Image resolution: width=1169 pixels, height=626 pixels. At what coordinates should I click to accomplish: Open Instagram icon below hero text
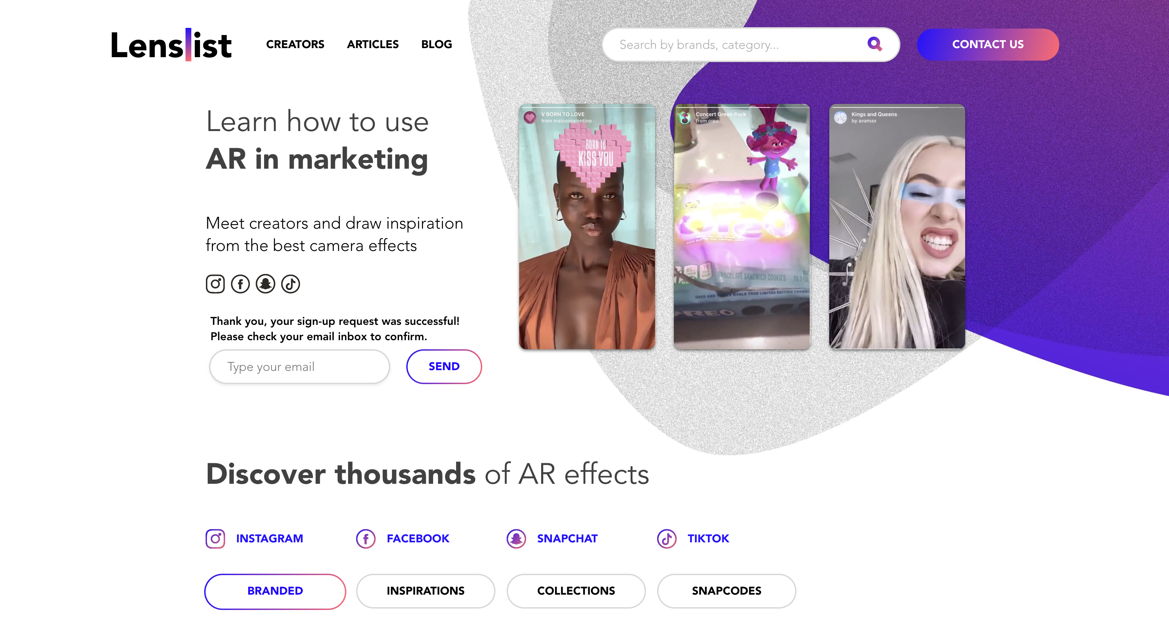click(x=215, y=284)
